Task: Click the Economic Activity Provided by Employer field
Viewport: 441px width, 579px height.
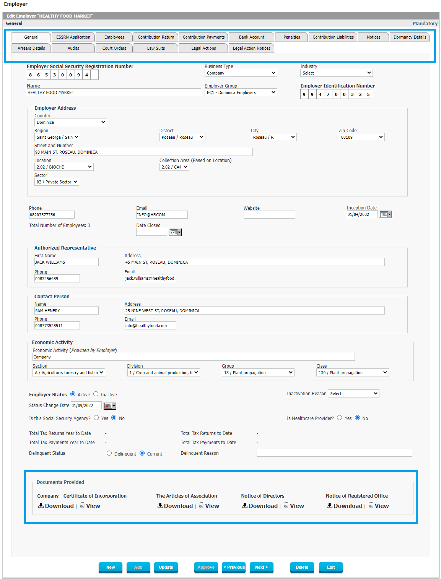Action: (x=194, y=357)
